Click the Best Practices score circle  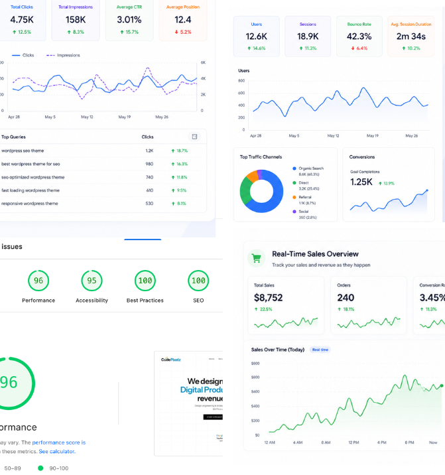click(x=145, y=281)
